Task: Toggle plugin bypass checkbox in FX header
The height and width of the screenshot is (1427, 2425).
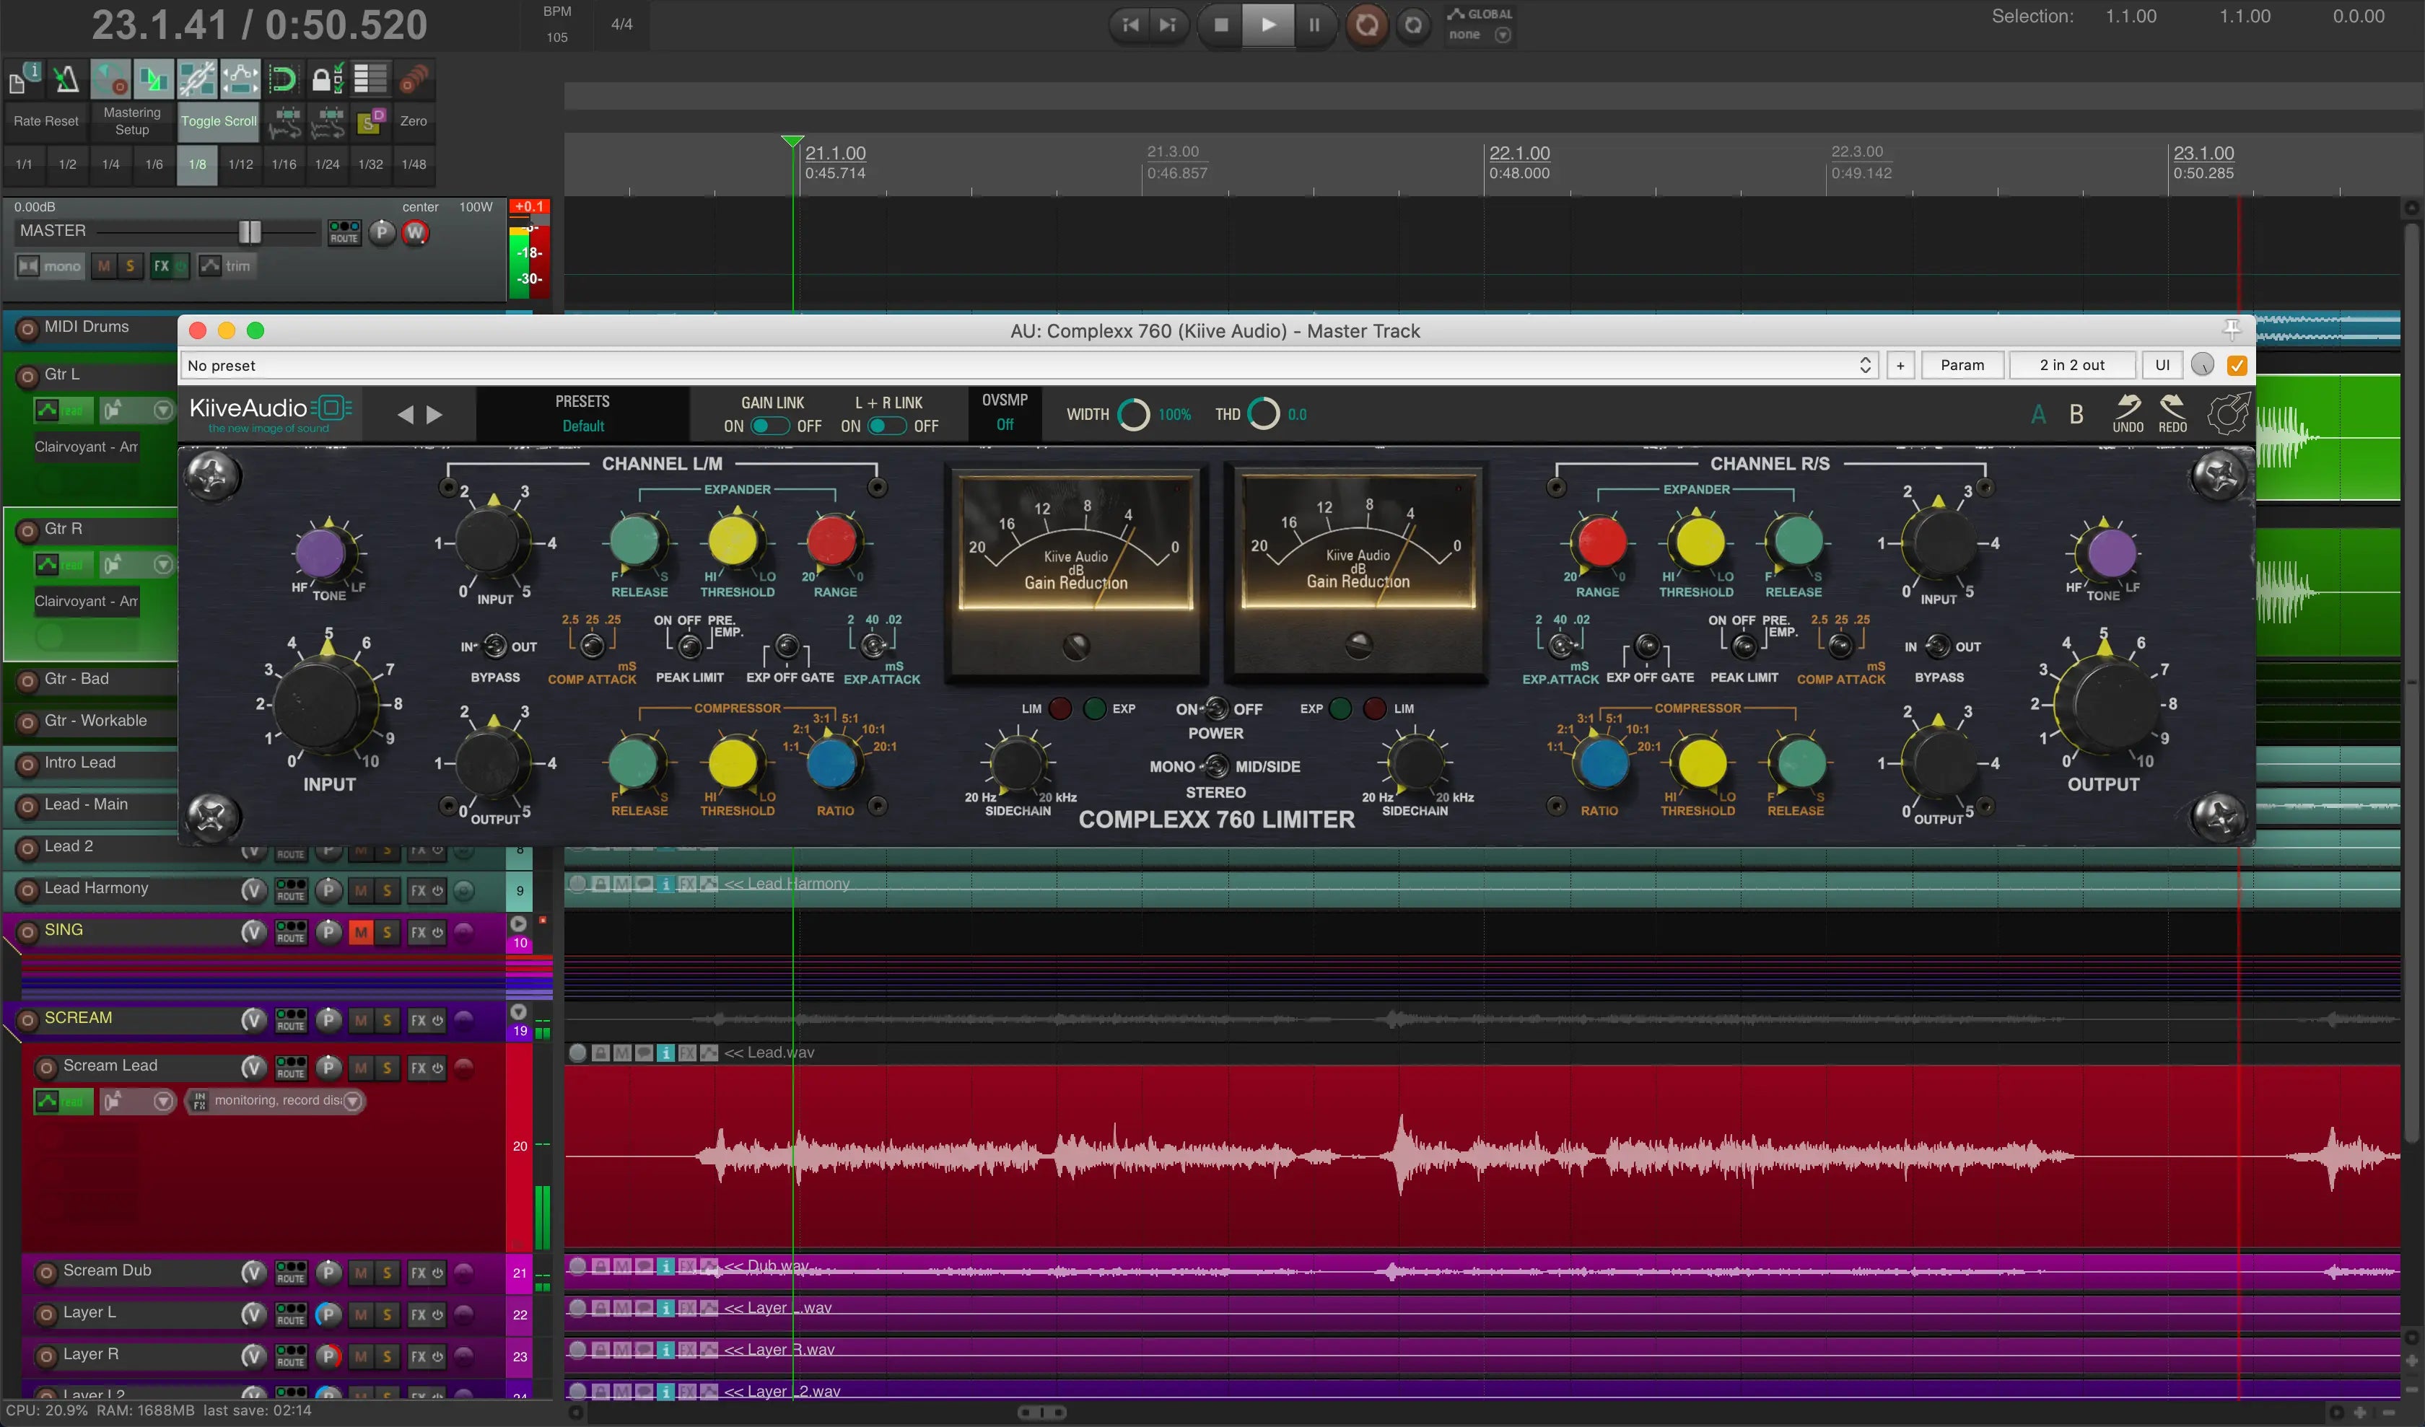Action: pyautogui.click(x=2237, y=365)
